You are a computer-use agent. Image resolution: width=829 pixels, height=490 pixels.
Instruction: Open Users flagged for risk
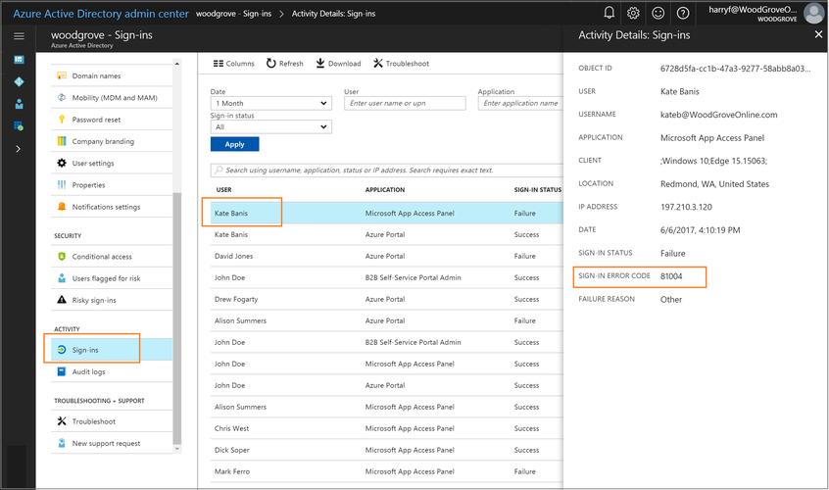tap(112, 278)
